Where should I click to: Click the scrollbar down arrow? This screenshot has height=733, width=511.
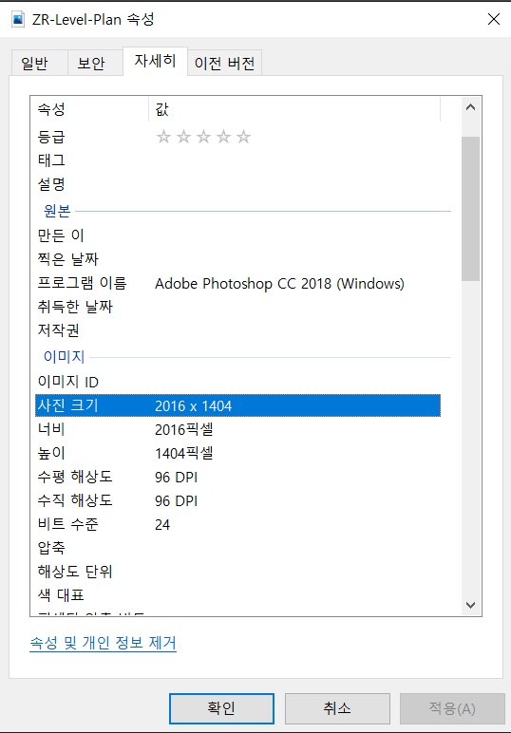coord(471,605)
